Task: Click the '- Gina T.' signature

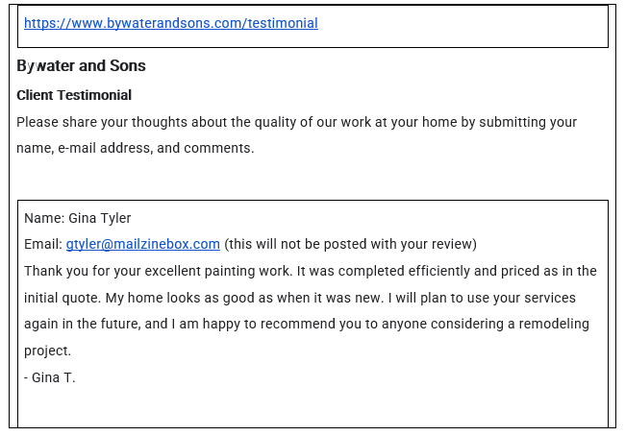Action: coord(50,377)
